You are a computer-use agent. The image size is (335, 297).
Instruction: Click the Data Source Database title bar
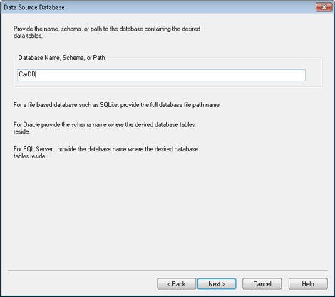[x=157, y=7]
